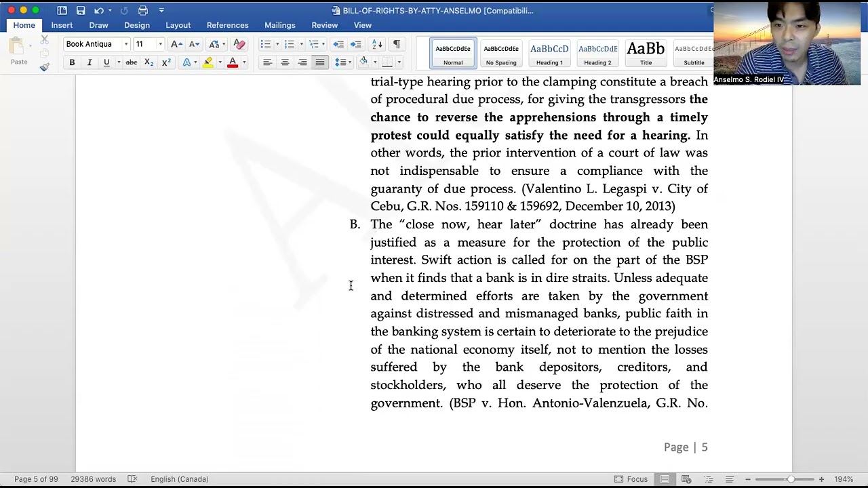The image size is (868, 488).
Task: Align text to the left
Action: (267, 62)
